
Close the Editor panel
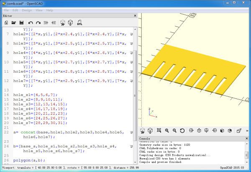135,15
